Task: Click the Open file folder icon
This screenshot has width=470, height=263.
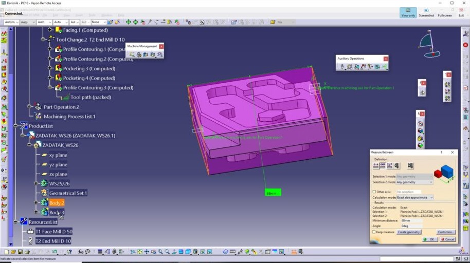Action: tap(13, 252)
